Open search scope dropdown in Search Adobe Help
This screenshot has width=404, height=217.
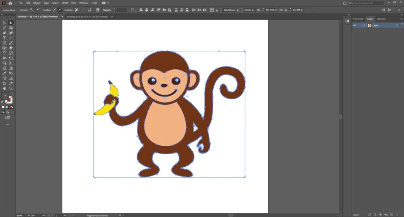tap(351, 3)
